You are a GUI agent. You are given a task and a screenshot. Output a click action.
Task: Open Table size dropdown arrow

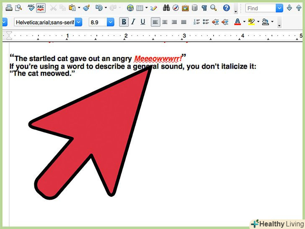147,8
